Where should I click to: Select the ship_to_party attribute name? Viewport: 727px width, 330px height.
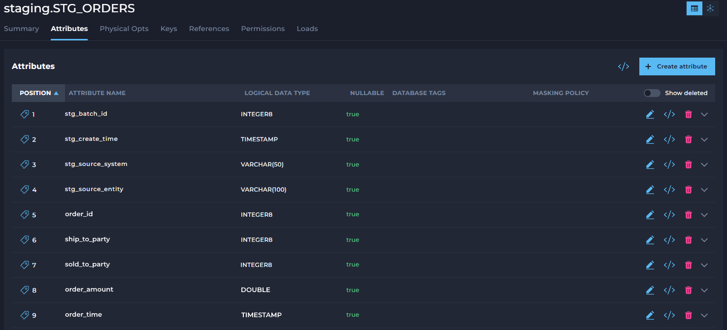pyautogui.click(x=88, y=239)
